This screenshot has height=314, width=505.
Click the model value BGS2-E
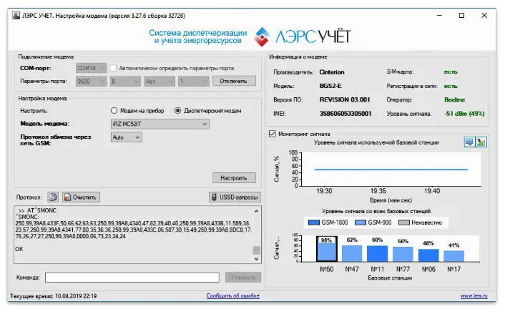[x=330, y=86]
